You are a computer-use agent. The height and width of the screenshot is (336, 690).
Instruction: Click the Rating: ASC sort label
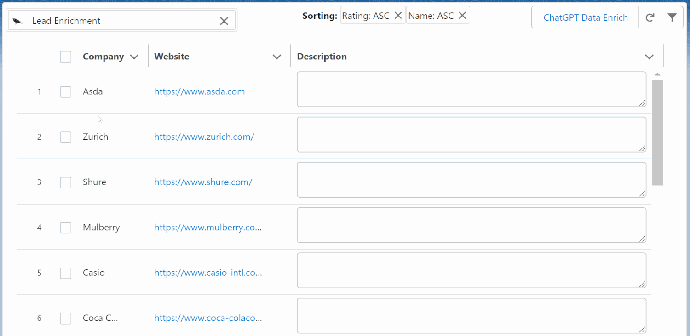tap(366, 16)
